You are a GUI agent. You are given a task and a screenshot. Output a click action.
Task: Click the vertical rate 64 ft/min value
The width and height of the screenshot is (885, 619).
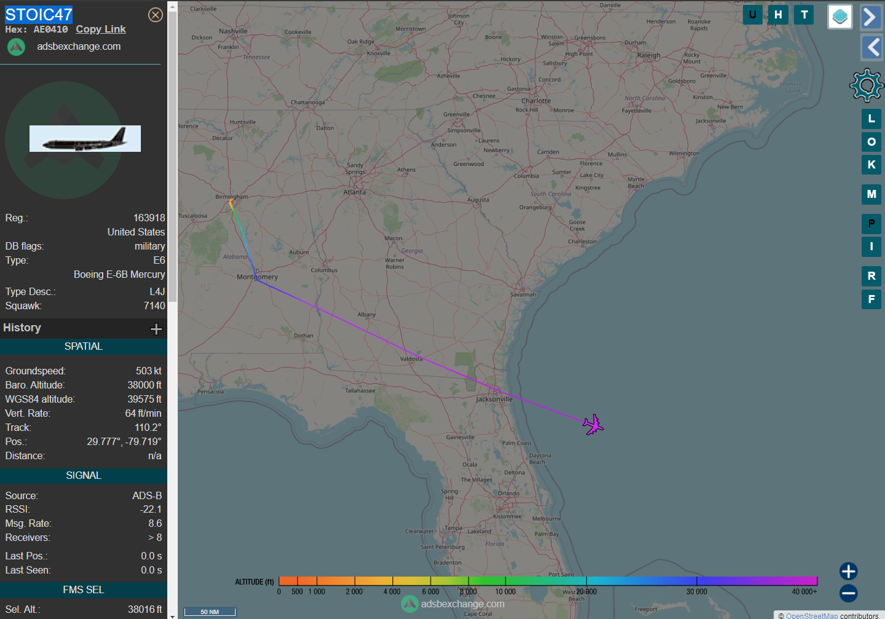pyautogui.click(x=143, y=413)
